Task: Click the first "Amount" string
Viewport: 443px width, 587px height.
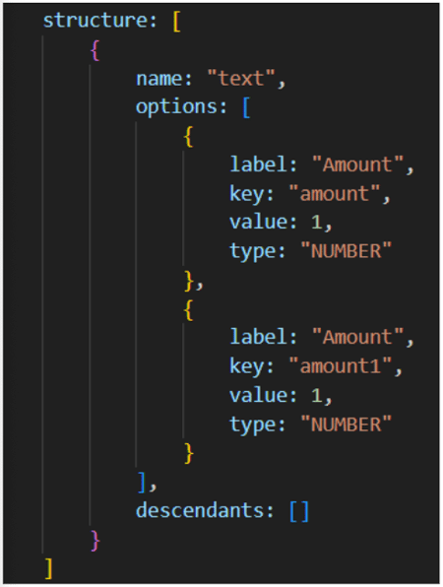Action: point(357,164)
